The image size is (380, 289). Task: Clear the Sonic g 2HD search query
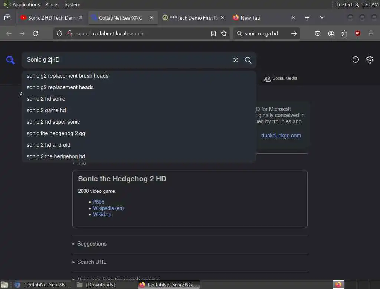[235, 60]
